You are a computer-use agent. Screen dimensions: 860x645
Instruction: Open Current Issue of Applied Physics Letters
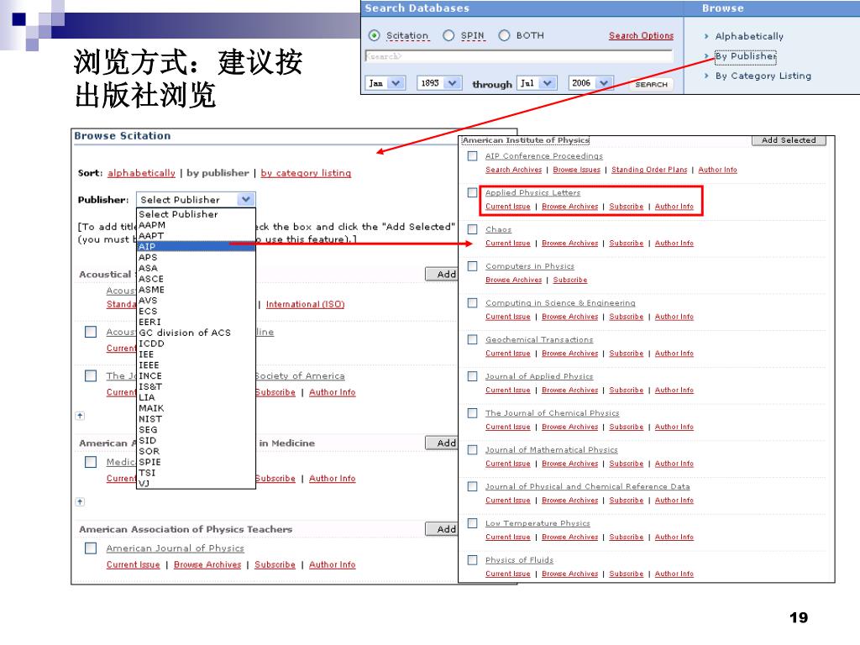point(508,207)
